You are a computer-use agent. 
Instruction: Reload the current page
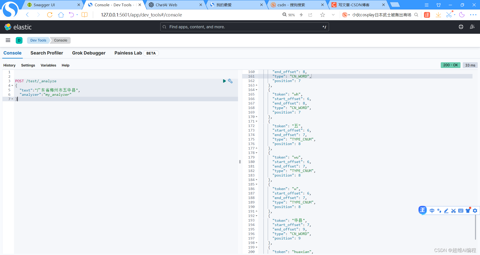50,15
